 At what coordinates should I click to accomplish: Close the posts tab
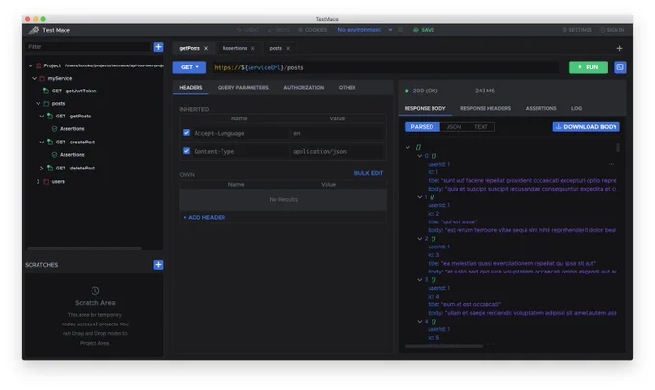click(288, 48)
